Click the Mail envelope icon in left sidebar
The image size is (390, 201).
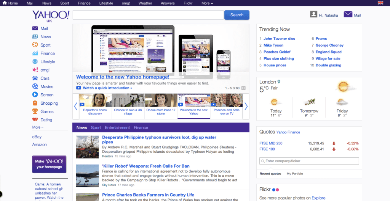(x=35, y=28)
